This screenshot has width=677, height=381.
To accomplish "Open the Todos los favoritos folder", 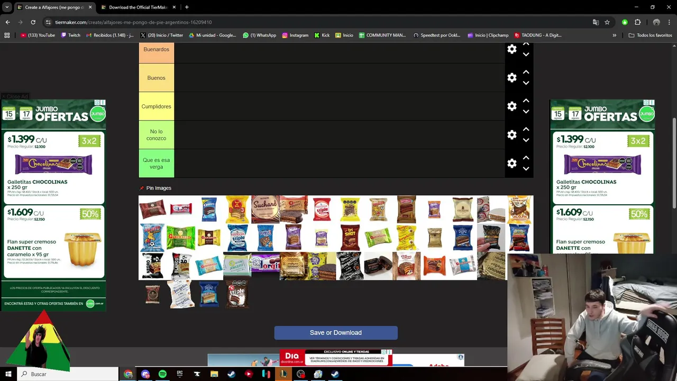I will click(x=650, y=35).
